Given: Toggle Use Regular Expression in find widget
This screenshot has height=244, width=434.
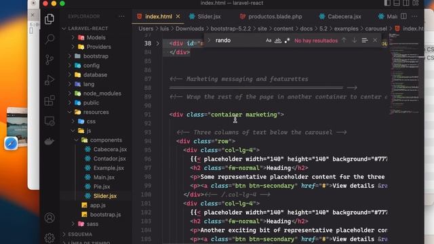Looking at the screenshot, I should click(287, 41).
